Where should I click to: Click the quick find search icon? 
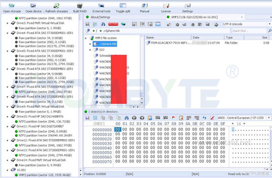click(x=270, y=31)
